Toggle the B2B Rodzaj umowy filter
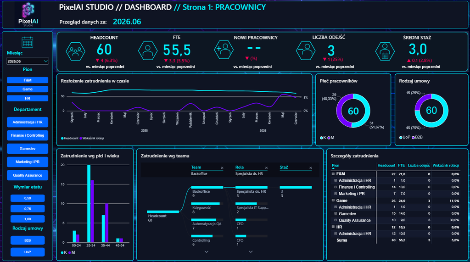The height and width of the screenshot is (262, 470). [x=27, y=240]
